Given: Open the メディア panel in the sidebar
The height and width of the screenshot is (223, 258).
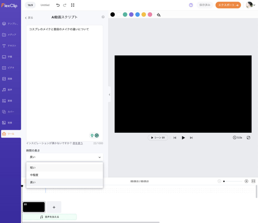Looking at the screenshot, I should (10, 35).
